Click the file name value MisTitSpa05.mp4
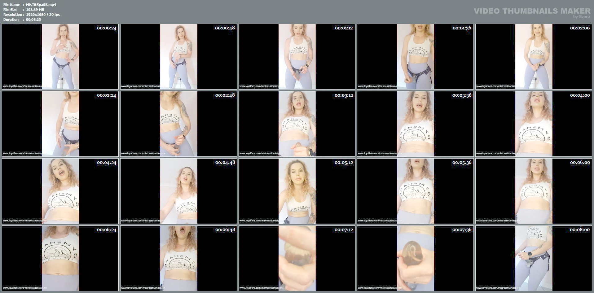Image resolution: width=594 pixels, height=293 pixels. point(41,5)
